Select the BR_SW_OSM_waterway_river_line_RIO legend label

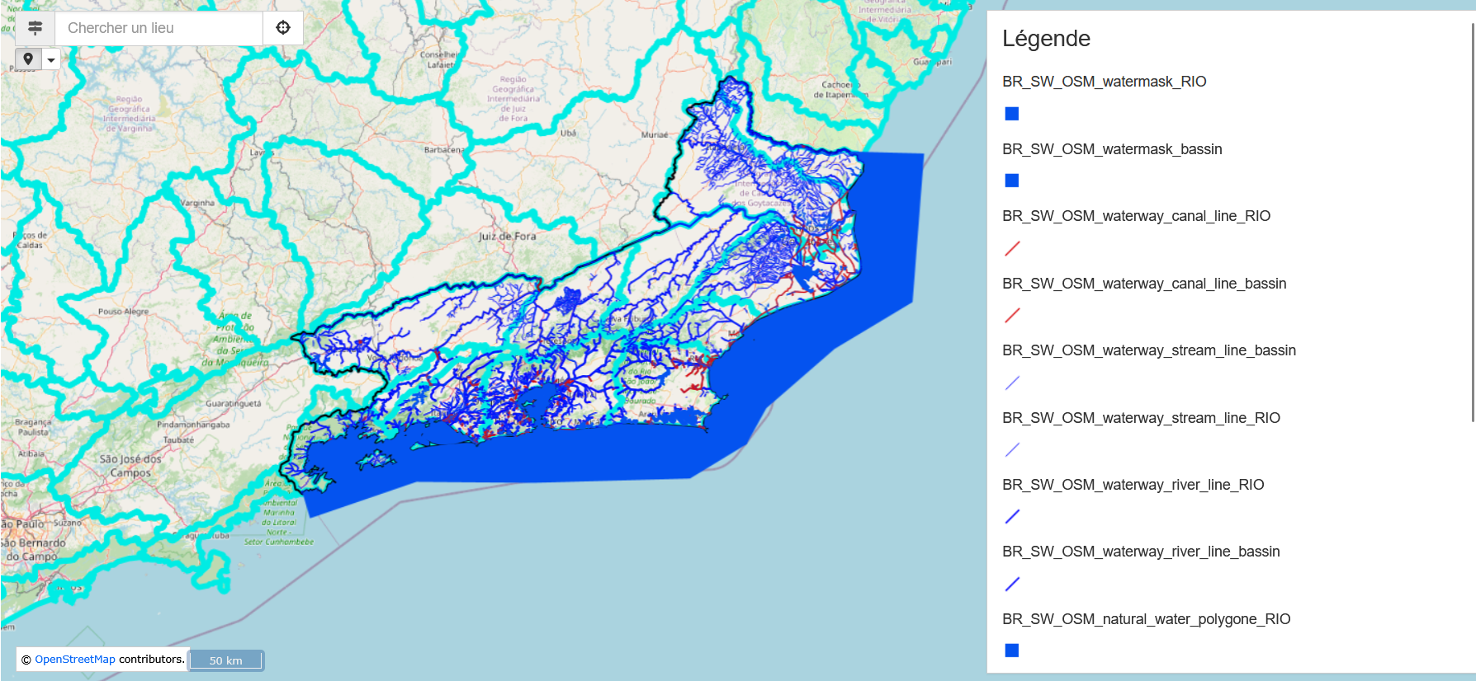pyautogui.click(x=1133, y=485)
